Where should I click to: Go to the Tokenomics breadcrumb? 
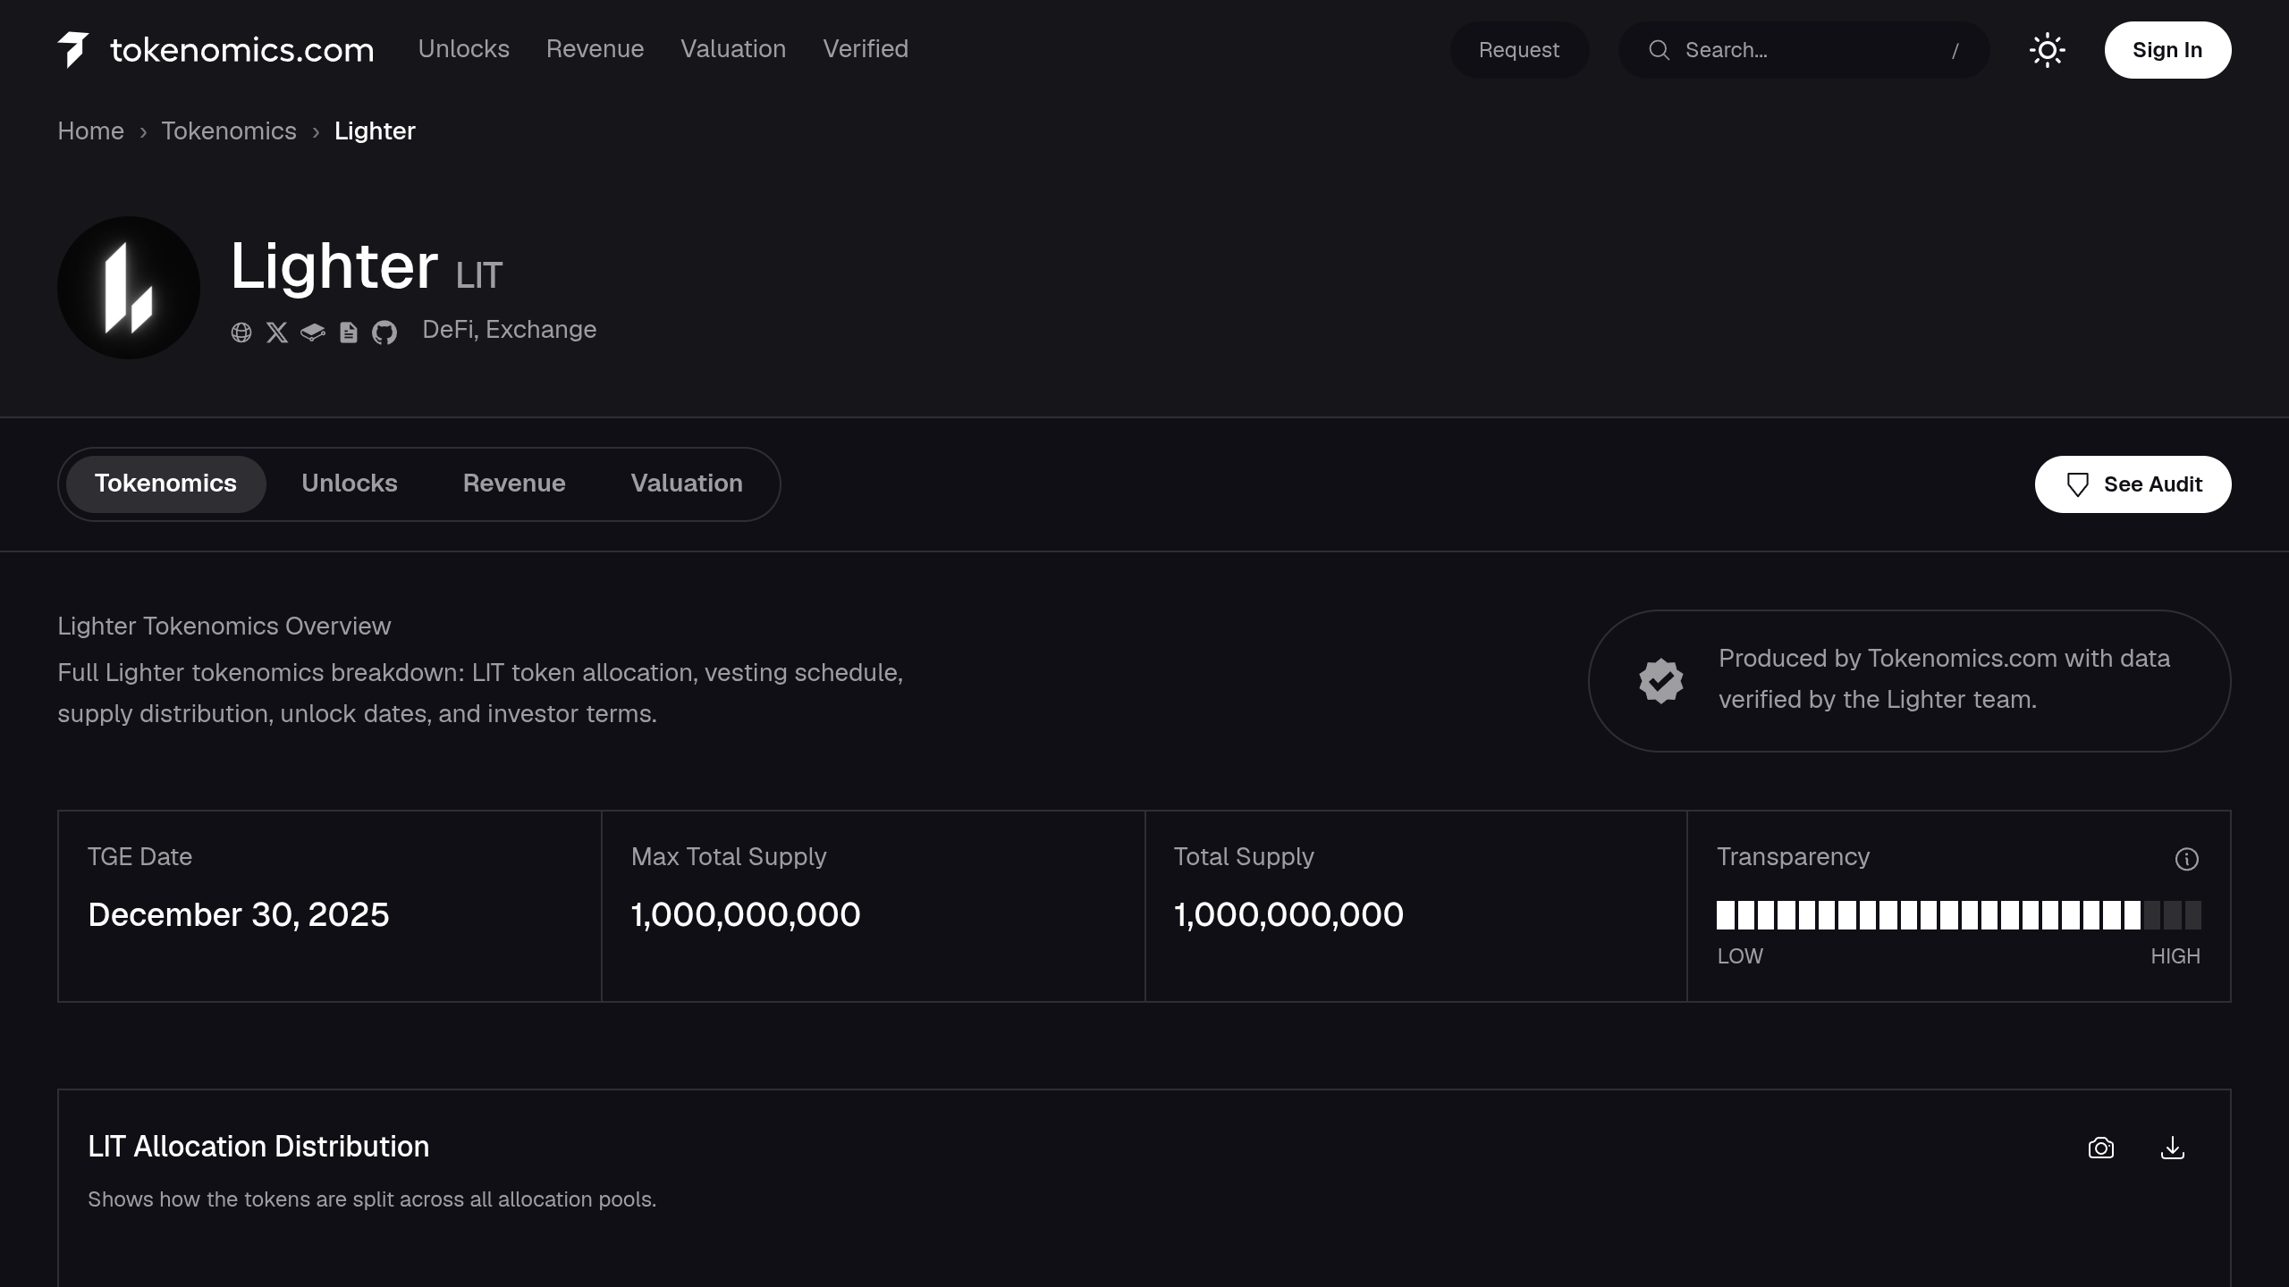pos(229,131)
